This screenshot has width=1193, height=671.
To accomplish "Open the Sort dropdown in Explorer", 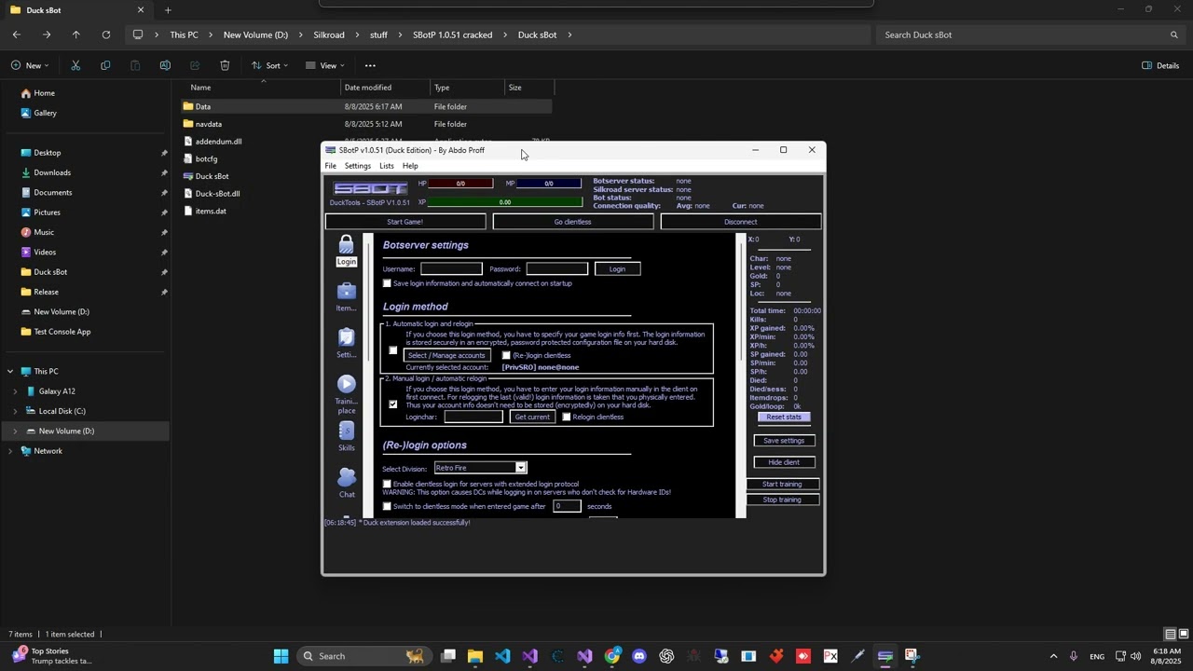I will click(x=269, y=65).
